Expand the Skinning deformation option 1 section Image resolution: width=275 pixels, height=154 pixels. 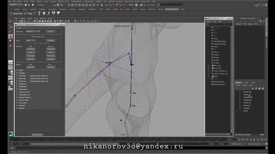click(38, 76)
